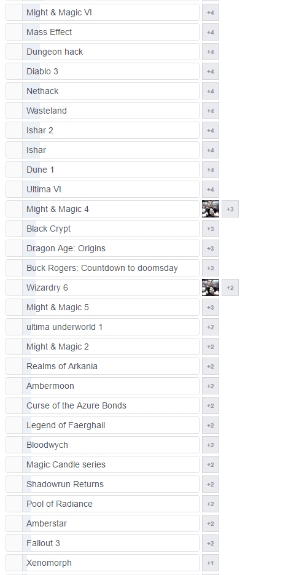Open the +4 voters badge beside Nethack

(x=211, y=91)
